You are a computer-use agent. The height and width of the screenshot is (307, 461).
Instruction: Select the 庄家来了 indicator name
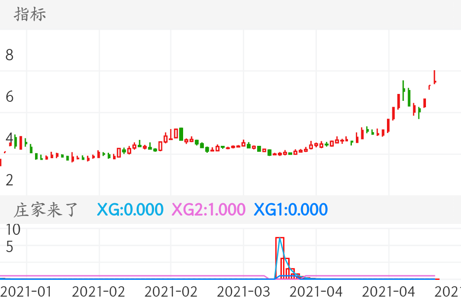pos(46,210)
